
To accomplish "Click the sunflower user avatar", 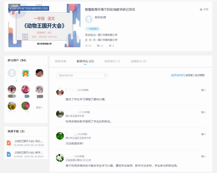I will (x=12, y=106).
